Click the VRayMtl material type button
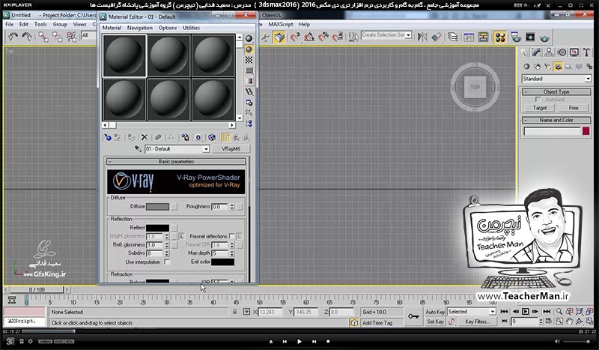 pyautogui.click(x=231, y=149)
